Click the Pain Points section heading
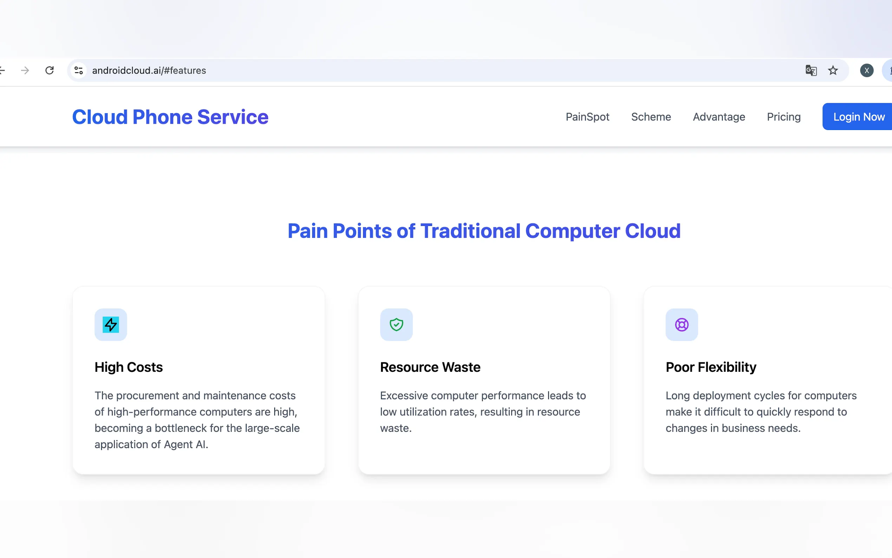Screen dimensions: 892x558 coord(484,231)
